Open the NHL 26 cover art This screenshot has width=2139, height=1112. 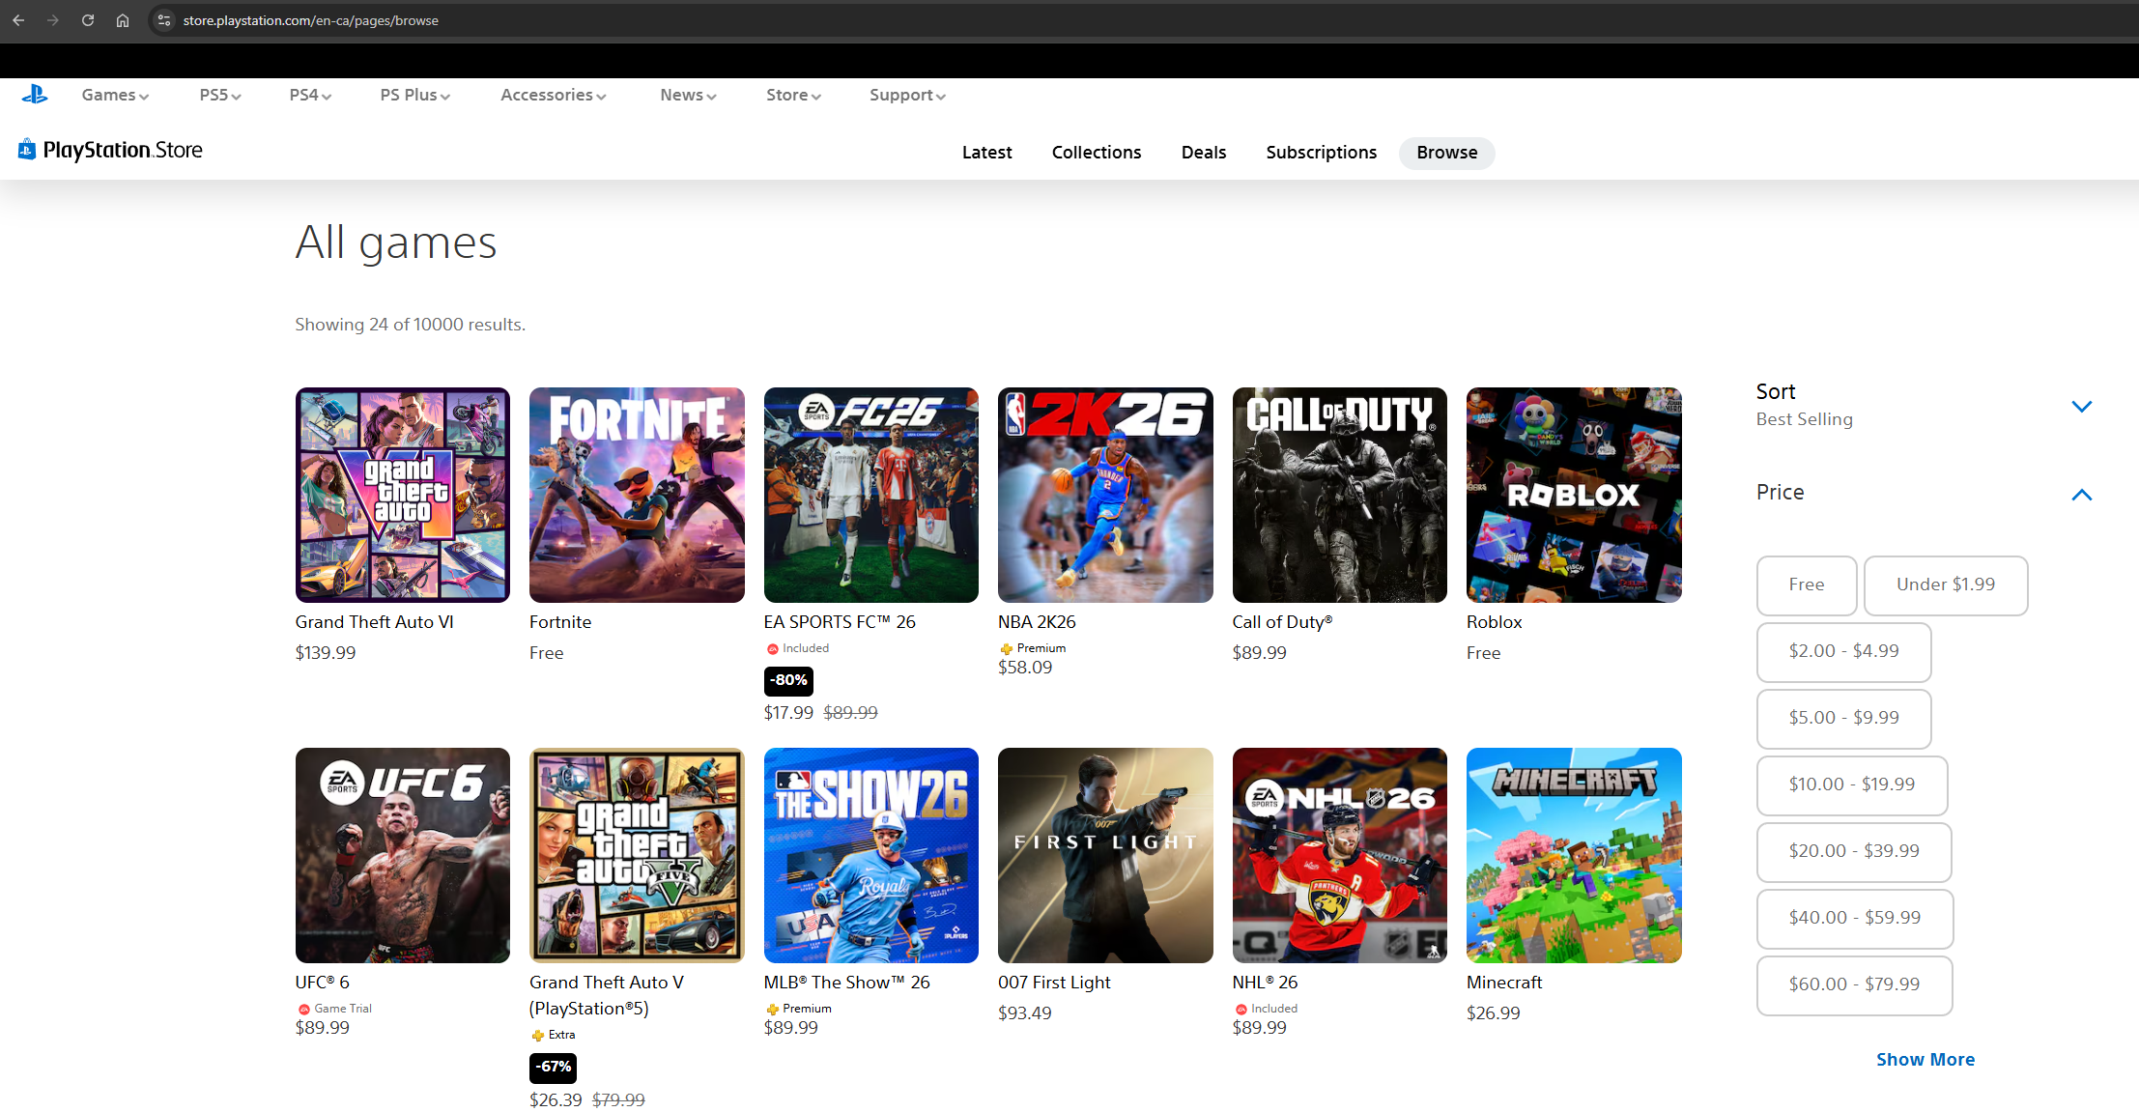(1340, 855)
